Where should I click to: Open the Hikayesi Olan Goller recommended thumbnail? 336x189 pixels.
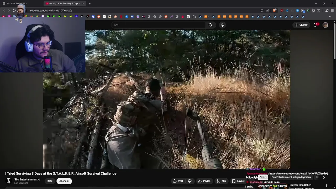click(x=272, y=186)
